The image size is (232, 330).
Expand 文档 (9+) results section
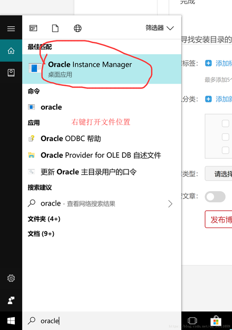(41, 234)
